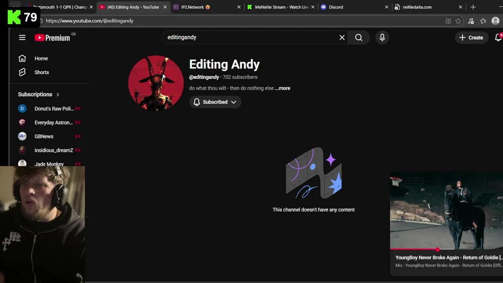Close the IP2.Network tab
The width and height of the screenshot is (503, 283).
click(x=239, y=7)
